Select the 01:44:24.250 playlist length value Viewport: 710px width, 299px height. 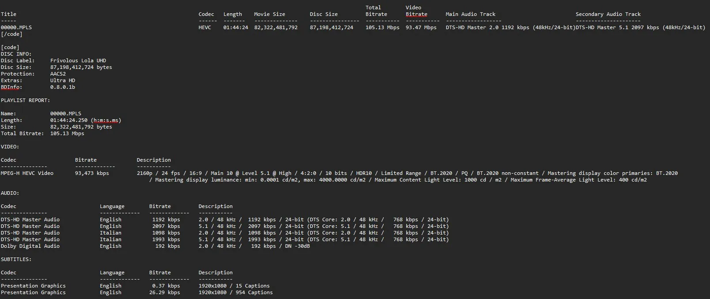click(69, 120)
